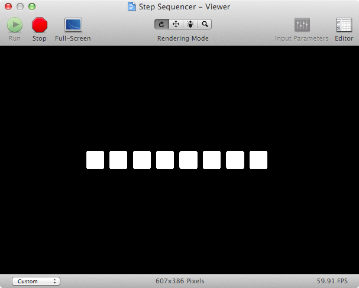Image resolution: width=359 pixels, height=288 pixels.
Task: Close the Viewer window
Action: click(x=8, y=6)
